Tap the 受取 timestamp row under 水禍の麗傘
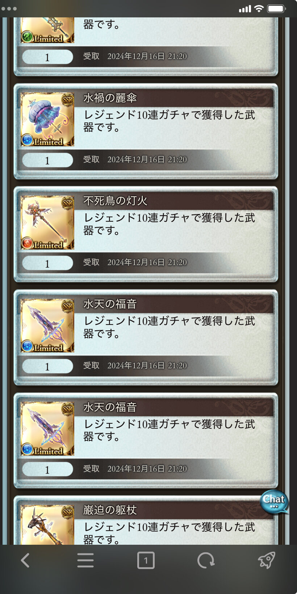 (135, 159)
